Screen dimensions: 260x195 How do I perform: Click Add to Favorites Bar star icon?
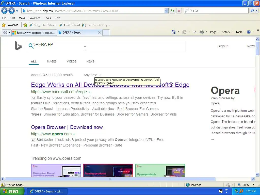pyautogui.click(x=25, y=25)
